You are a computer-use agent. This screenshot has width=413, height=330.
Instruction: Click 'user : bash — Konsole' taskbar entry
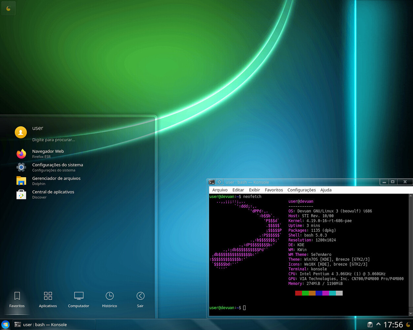click(54, 324)
